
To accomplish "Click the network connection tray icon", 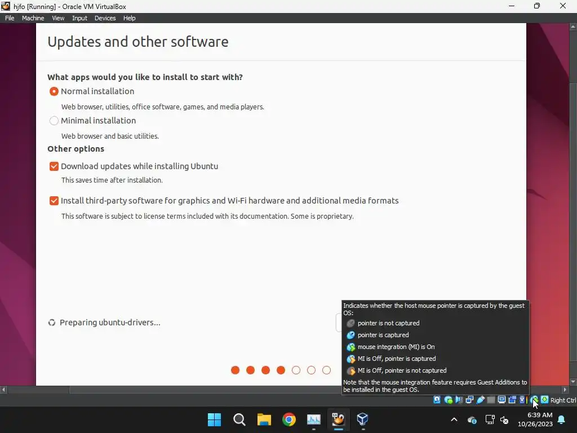I will pyautogui.click(x=490, y=419).
